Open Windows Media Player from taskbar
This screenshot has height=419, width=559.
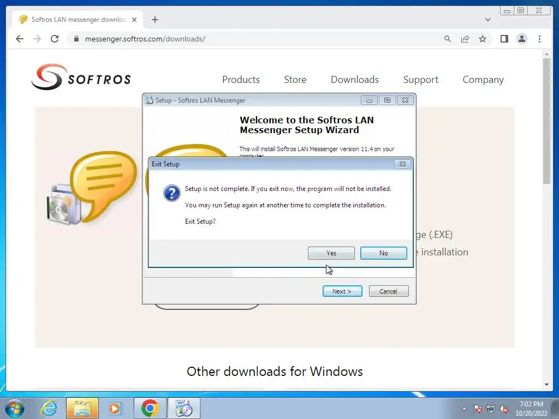[x=115, y=408]
